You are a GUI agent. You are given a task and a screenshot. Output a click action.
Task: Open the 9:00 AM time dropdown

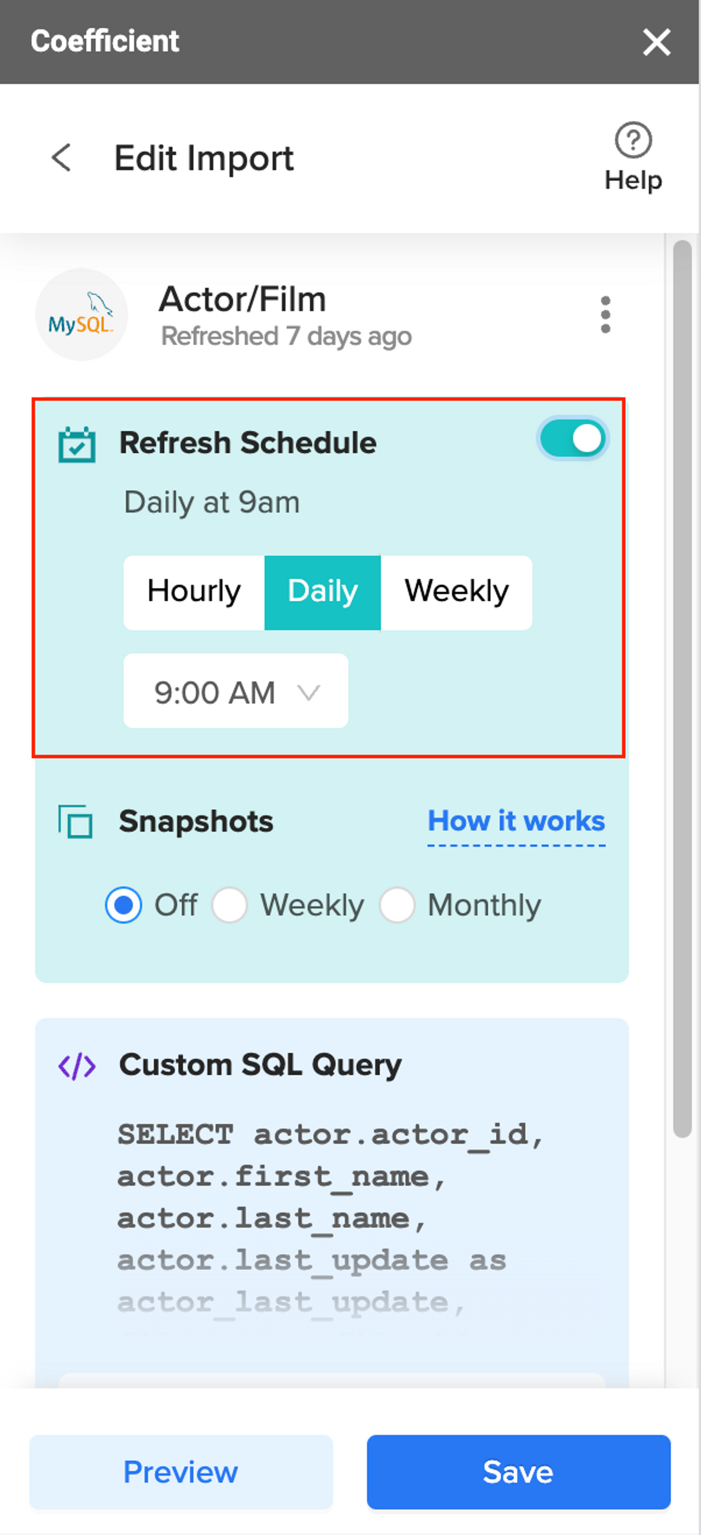[x=236, y=691]
